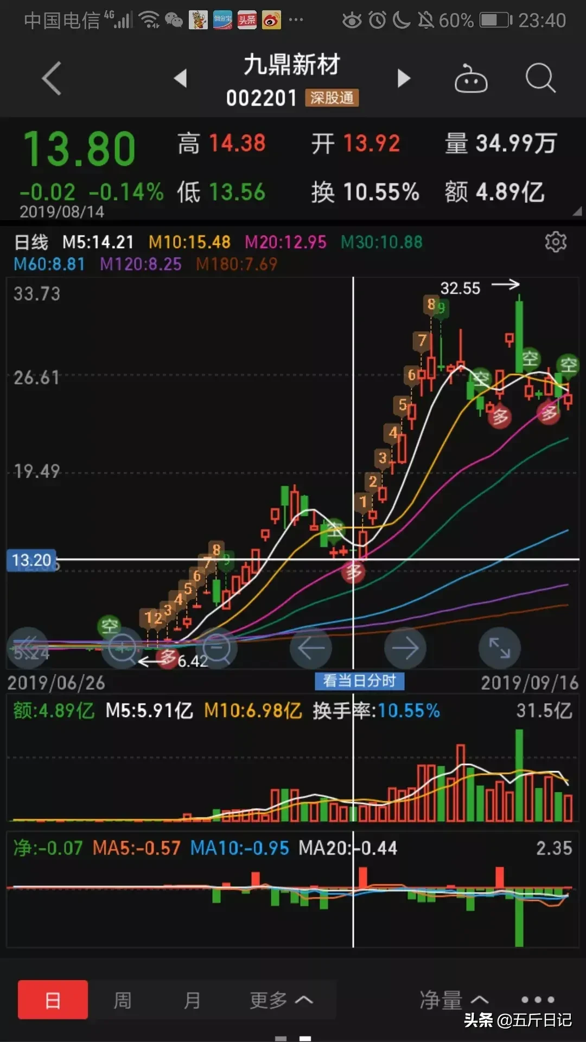Tap turnover rate 10.55% in header
The width and height of the screenshot is (586, 1042).
click(381, 192)
